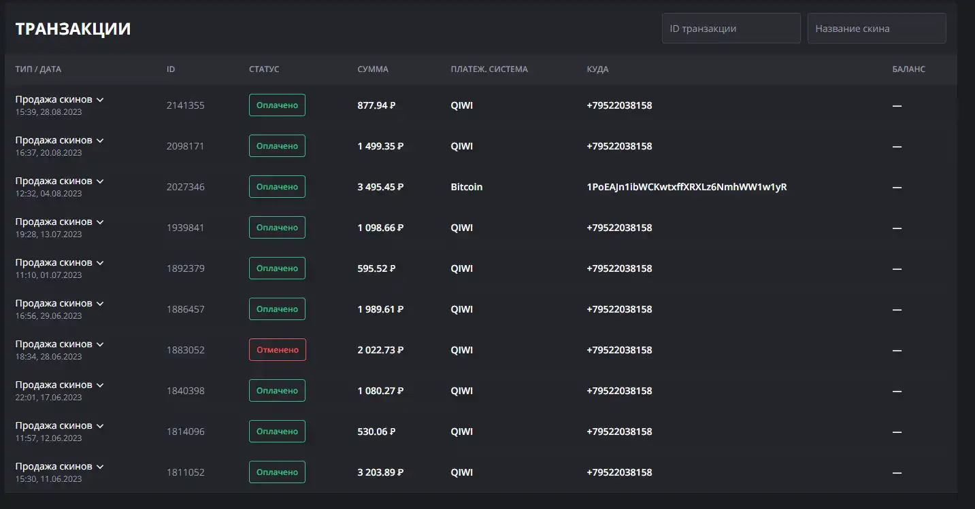Select transaction ID 1886457
This screenshot has height=509, width=975.
point(185,309)
